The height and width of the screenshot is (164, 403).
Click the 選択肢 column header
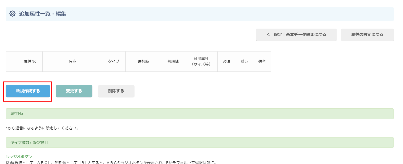(x=143, y=61)
